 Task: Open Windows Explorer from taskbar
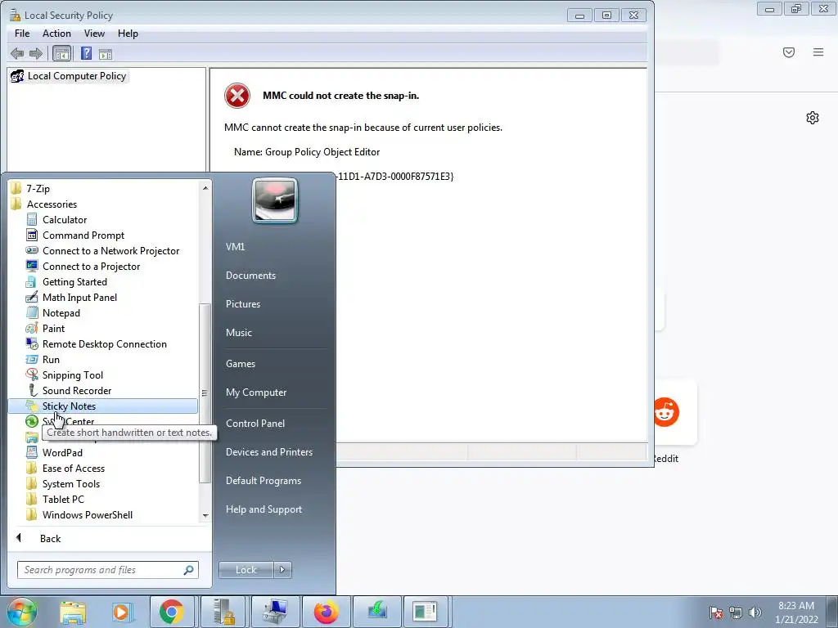pyautogui.click(x=73, y=612)
